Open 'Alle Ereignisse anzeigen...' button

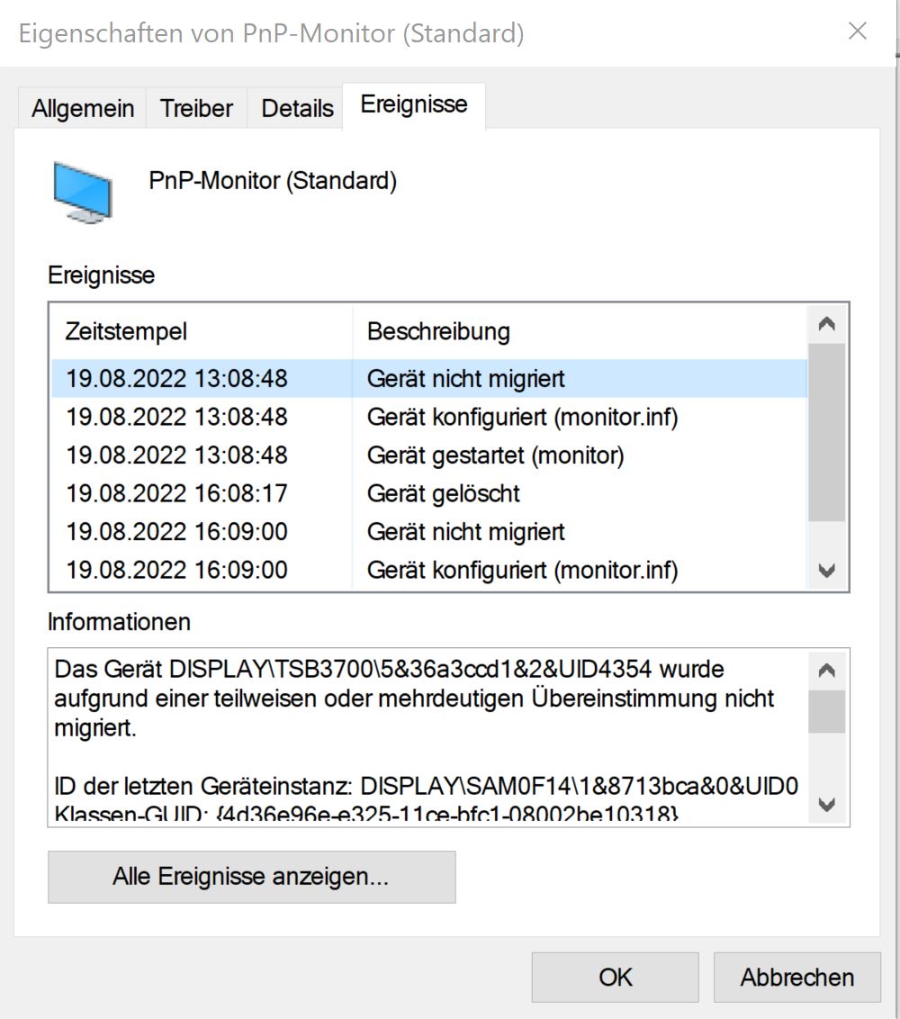[251, 877]
